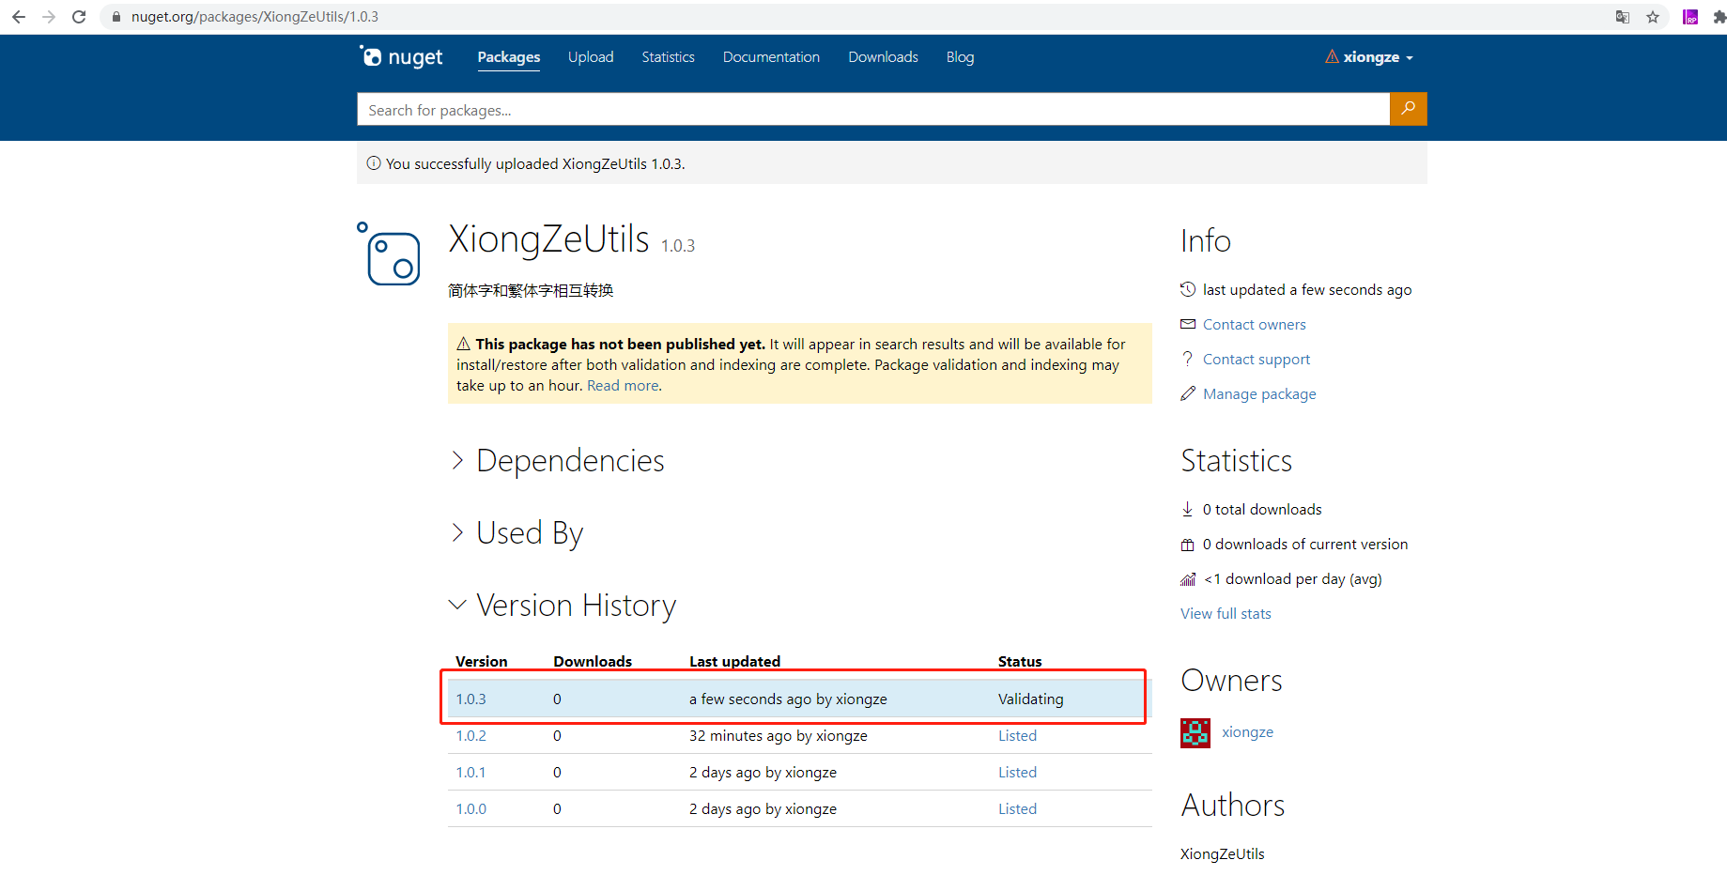Click Listed status for version 1.0.1
This screenshot has width=1727, height=891.
[1017, 772]
